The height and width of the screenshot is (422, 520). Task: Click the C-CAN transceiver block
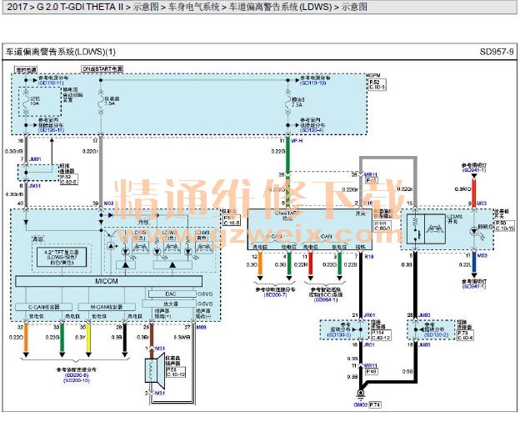click(44, 307)
